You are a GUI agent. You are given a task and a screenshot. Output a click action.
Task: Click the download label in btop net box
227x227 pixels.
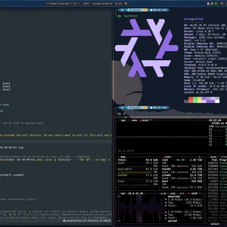pyautogui.click(x=174, y=196)
